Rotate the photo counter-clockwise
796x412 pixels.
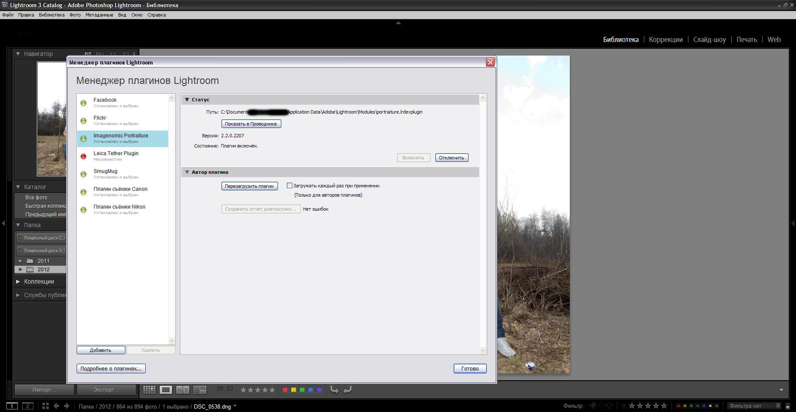(334, 390)
